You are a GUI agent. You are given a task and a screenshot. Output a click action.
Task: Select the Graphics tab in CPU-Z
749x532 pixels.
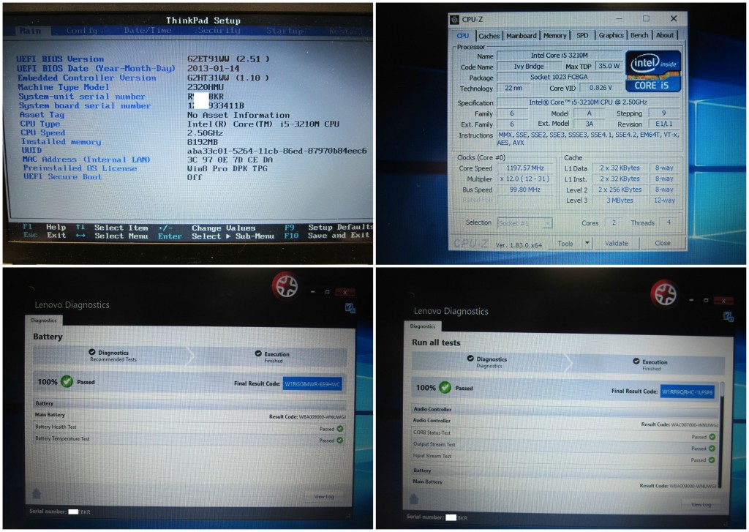point(611,35)
